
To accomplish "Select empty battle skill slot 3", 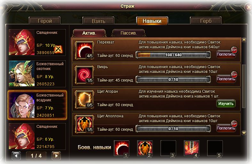I will click(x=168, y=148).
